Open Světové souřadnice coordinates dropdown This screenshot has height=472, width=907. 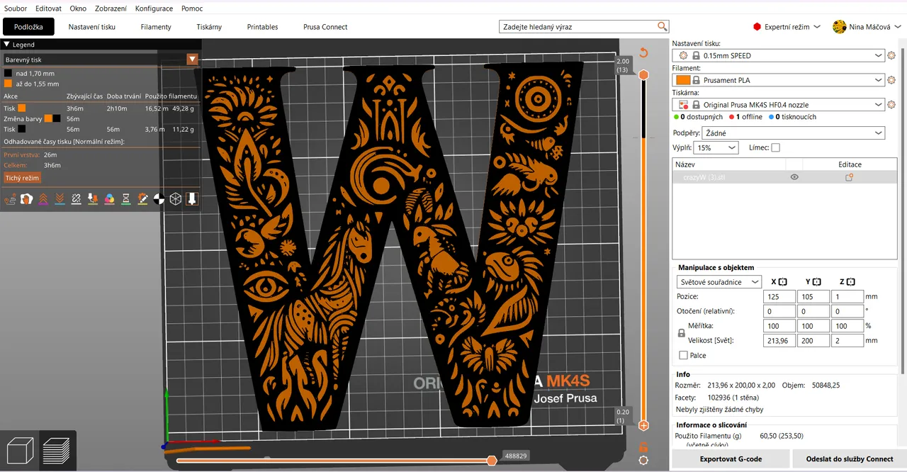point(719,282)
